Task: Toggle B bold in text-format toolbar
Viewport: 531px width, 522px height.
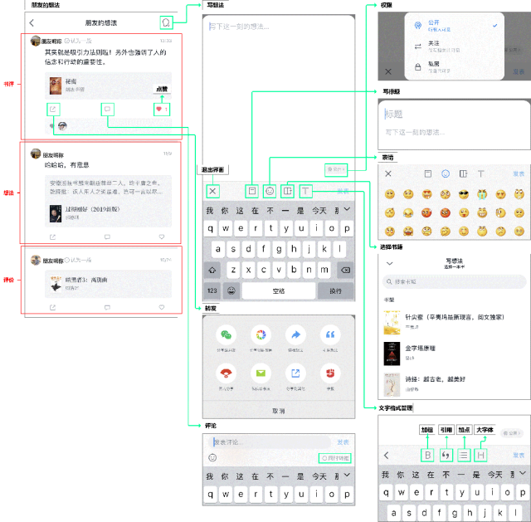Action: click(427, 456)
